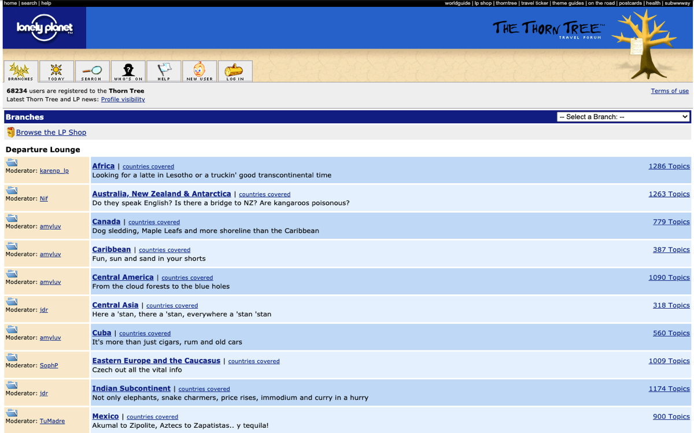Open the 1174 Topics link
694x433 pixels.
(x=669, y=388)
